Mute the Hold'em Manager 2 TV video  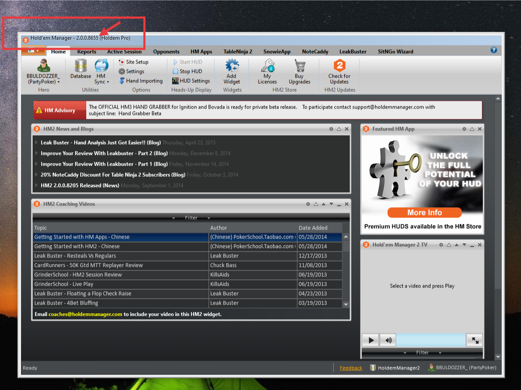coord(388,340)
